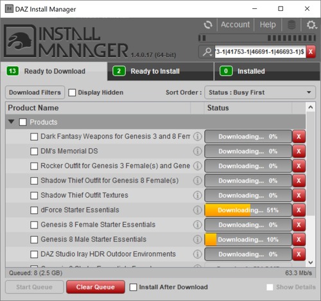The width and height of the screenshot is (321, 301).
Task: Show info for DAZ Studio Iray HDR Outdoor Environments
Action: click(197, 254)
